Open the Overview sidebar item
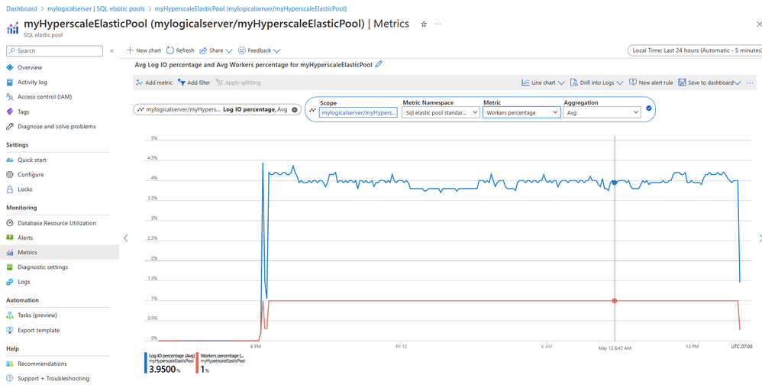Image resolution: width=762 pixels, height=385 pixels. (30, 67)
